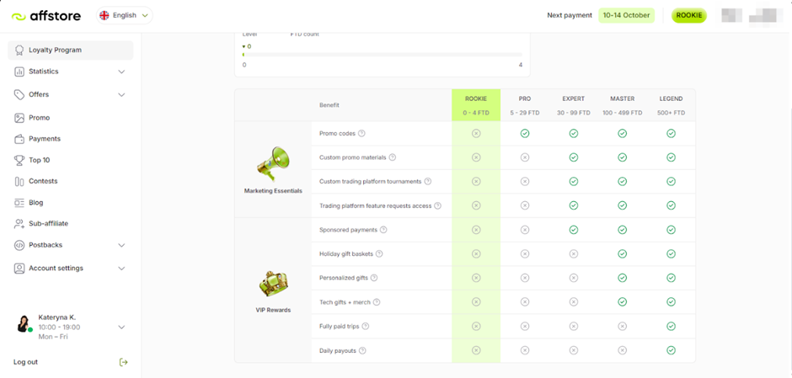
Task: Open the Payments sidebar page
Action: pyautogui.click(x=45, y=139)
